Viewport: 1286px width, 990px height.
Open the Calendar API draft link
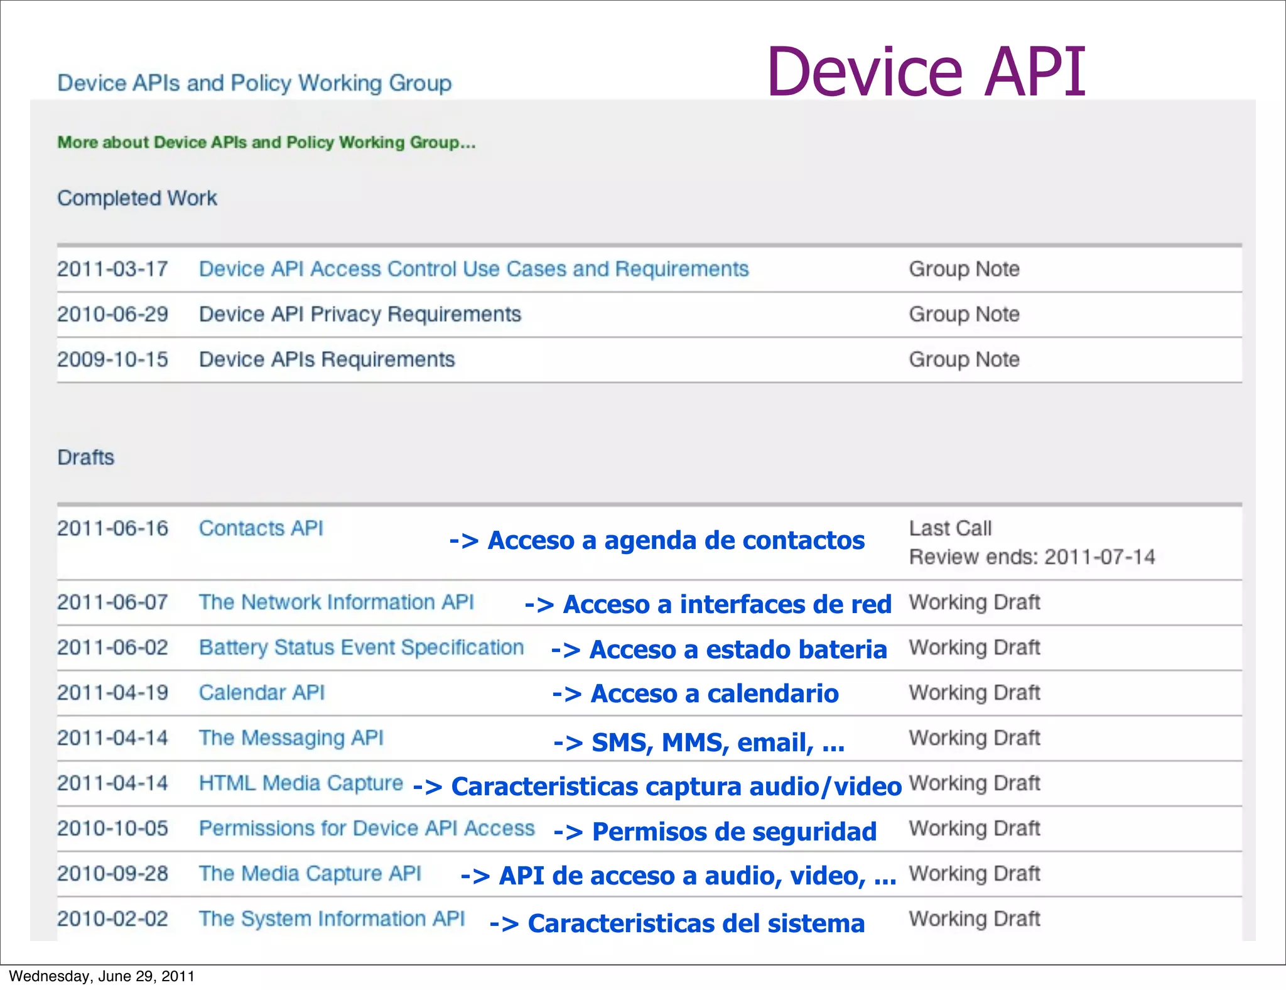tap(262, 692)
